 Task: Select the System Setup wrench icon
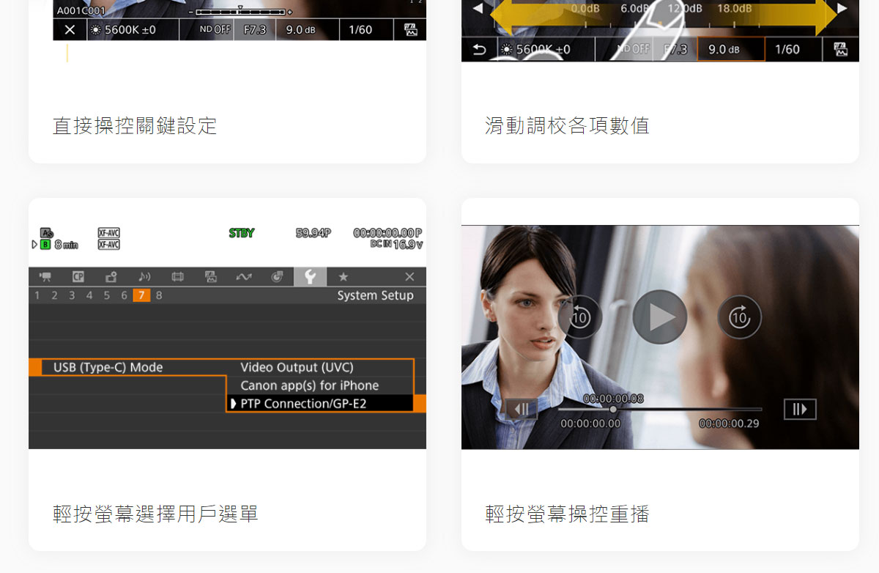pos(311,277)
